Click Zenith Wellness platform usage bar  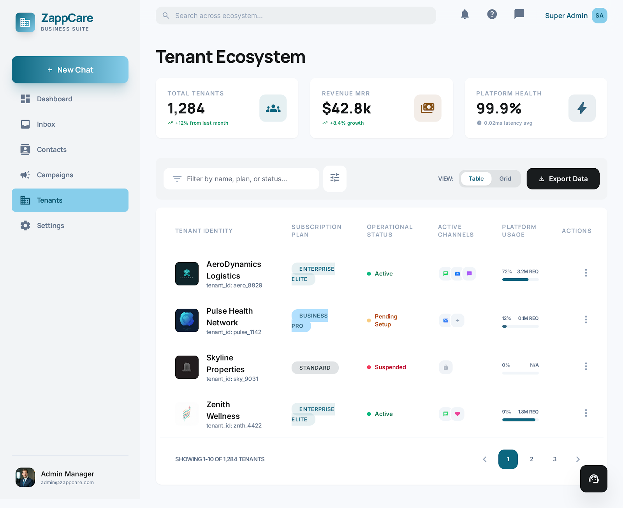[520, 420]
